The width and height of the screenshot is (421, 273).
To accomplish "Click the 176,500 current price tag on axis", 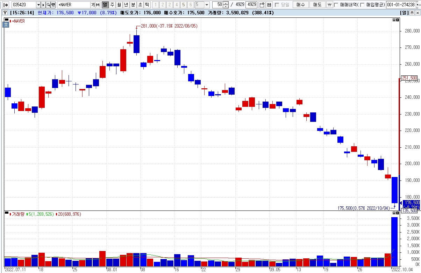I will tap(411, 202).
